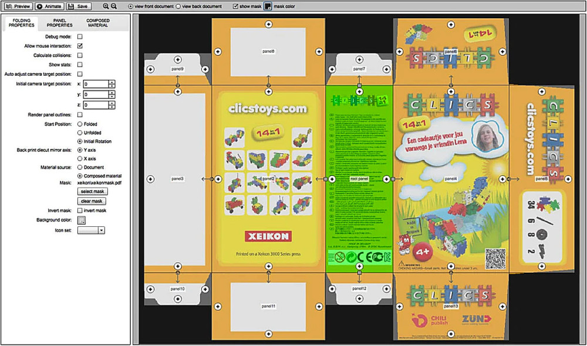Open the mask color swatch

click(267, 6)
